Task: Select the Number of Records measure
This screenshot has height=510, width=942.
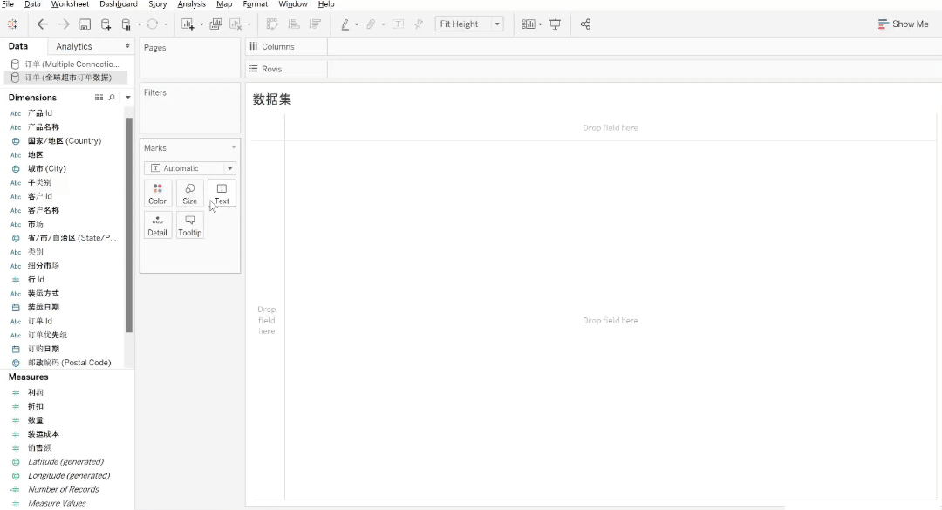Action: (63, 489)
